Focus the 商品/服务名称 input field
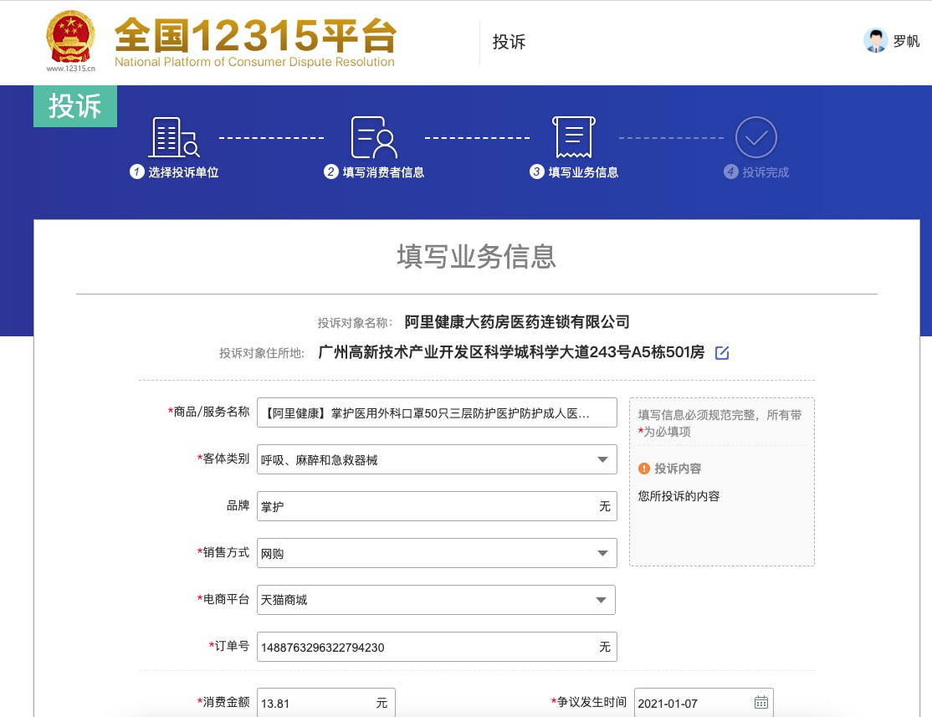Image resolution: width=932 pixels, height=717 pixels. click(437, 412)
